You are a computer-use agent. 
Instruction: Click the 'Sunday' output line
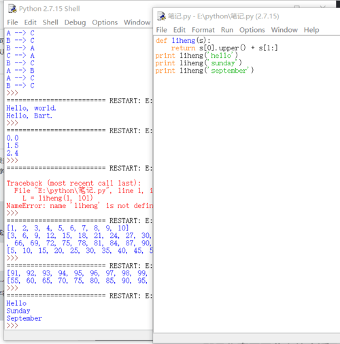(x=18, y=311)
